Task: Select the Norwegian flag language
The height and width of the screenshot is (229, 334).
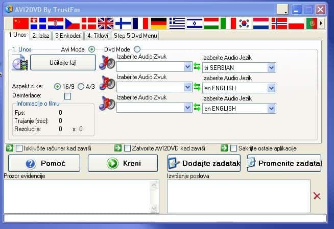Action: 279,23
